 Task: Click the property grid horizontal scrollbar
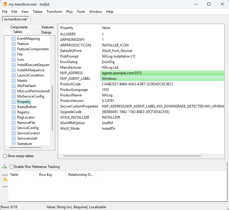tap(140, 156)
